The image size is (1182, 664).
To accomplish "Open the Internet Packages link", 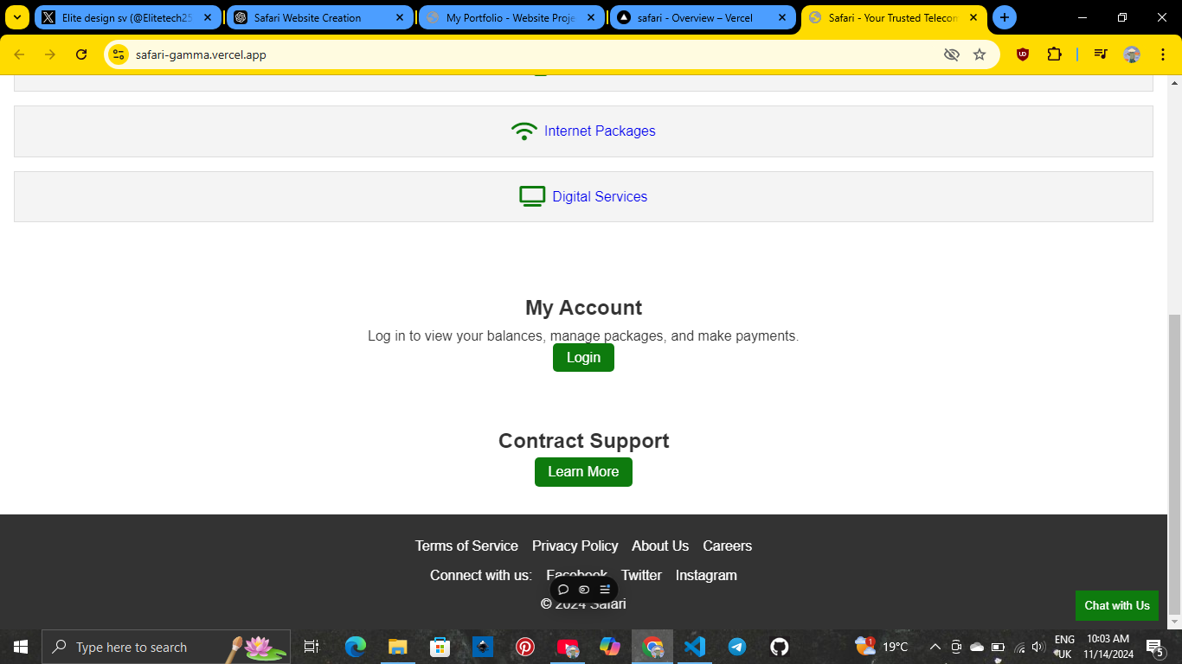I will [x=600, y=131].
